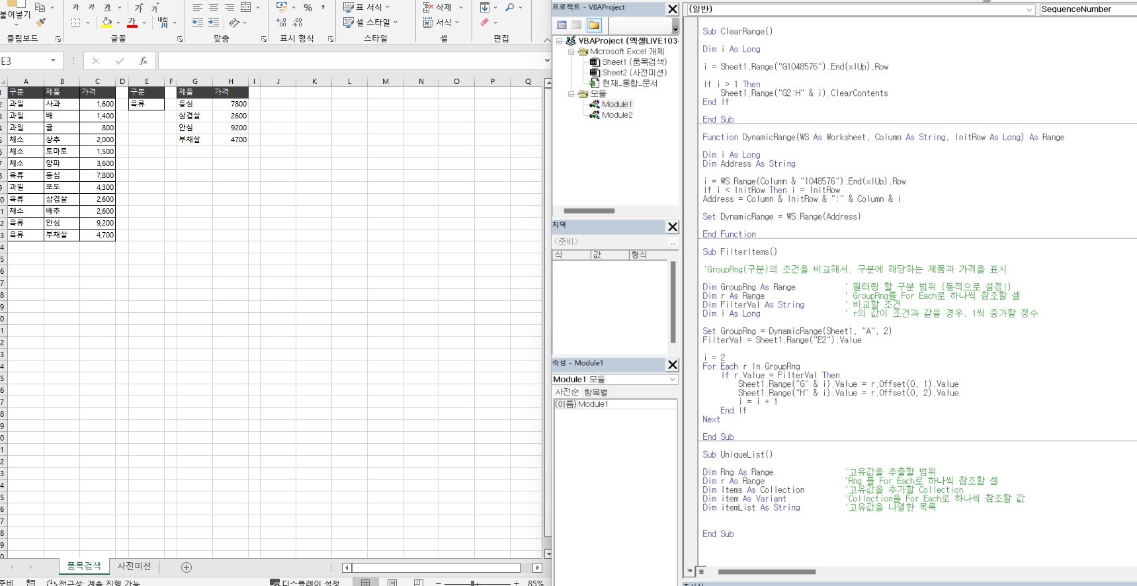Increase font size icon

click(x=138, y=7)
